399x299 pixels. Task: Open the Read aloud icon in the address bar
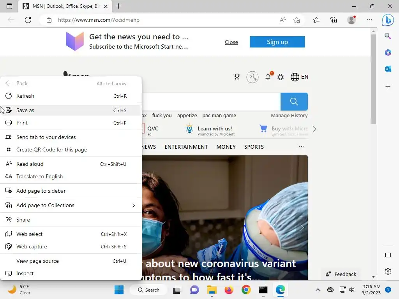click(282, 20)
